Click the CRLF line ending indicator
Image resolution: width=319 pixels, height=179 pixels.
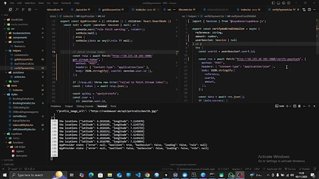[257, 169]
